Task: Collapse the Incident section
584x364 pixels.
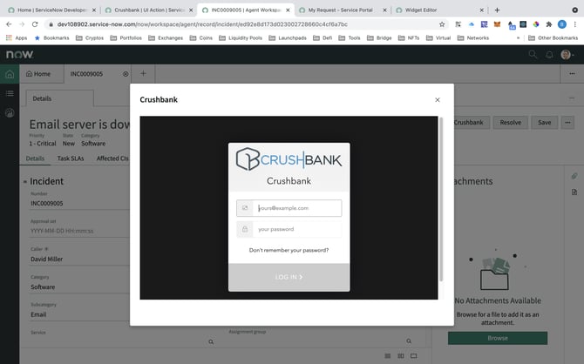Action: tap(24, 181)
